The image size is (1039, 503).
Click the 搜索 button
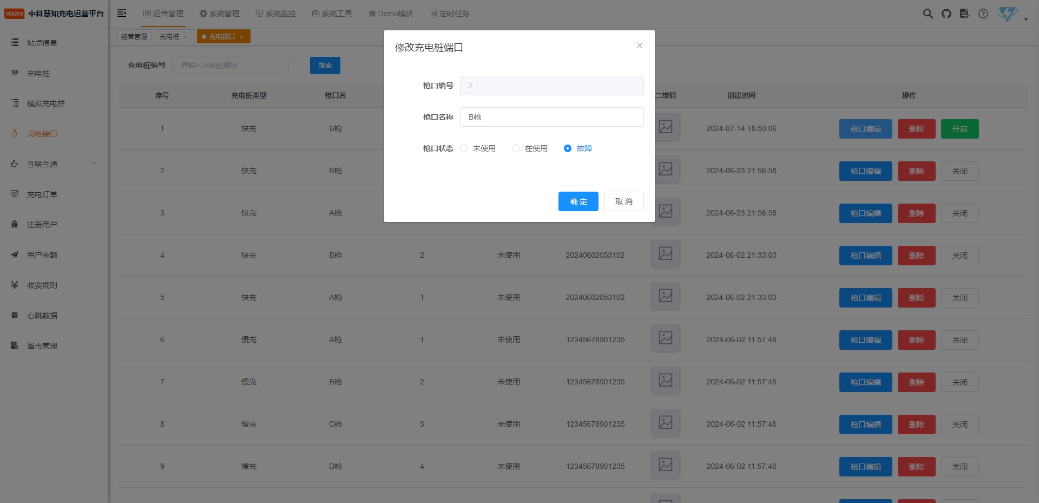pos(325,66)
